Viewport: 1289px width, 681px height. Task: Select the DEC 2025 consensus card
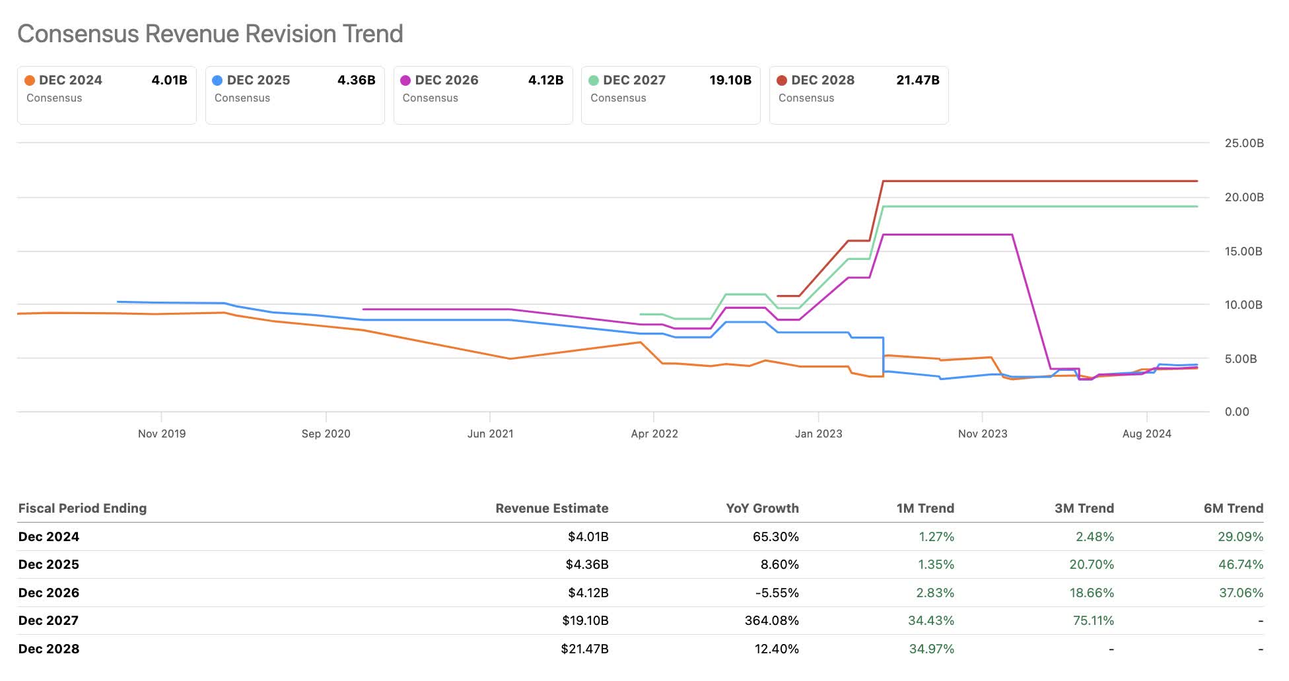click(295, 94)
